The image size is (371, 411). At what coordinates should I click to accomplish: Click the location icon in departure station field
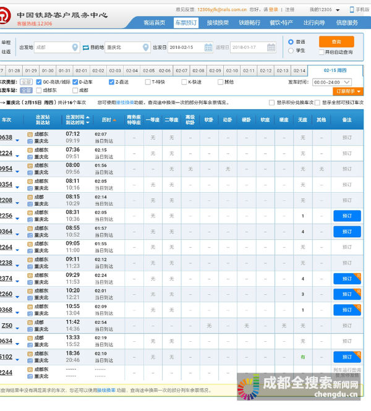(77, 47)
